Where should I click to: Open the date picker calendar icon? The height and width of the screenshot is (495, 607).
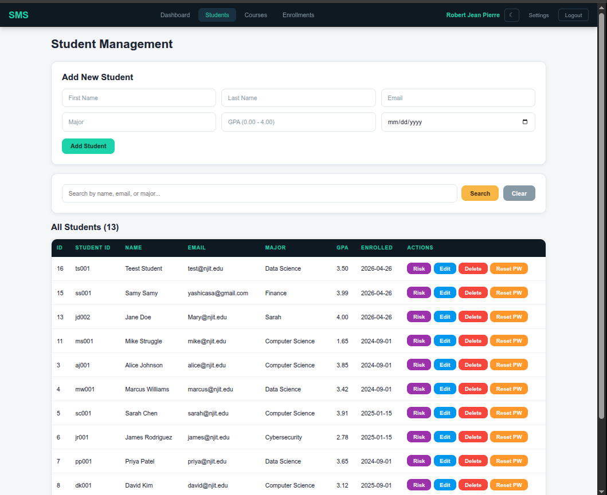click(524, 122)
